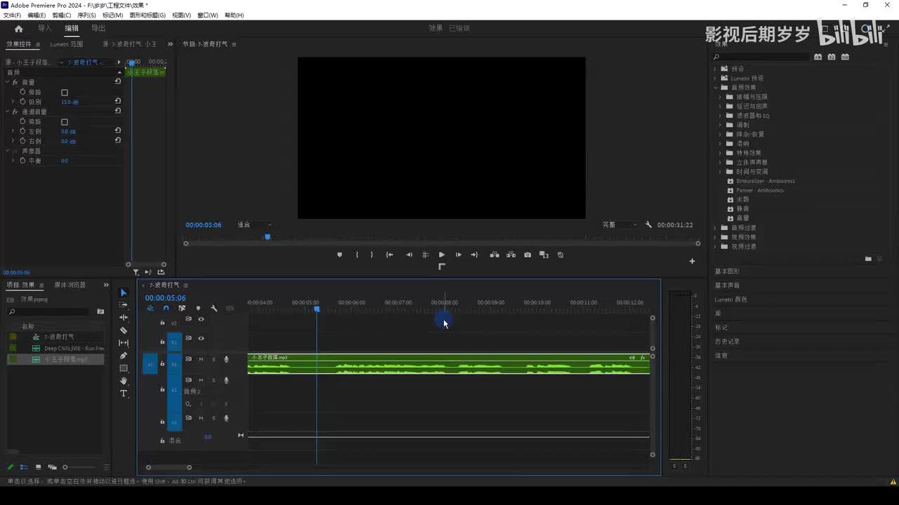This screenshot has height=505, width=899.
Task: Open timeline display settings wrench
Action: click(x=214, y=308)
